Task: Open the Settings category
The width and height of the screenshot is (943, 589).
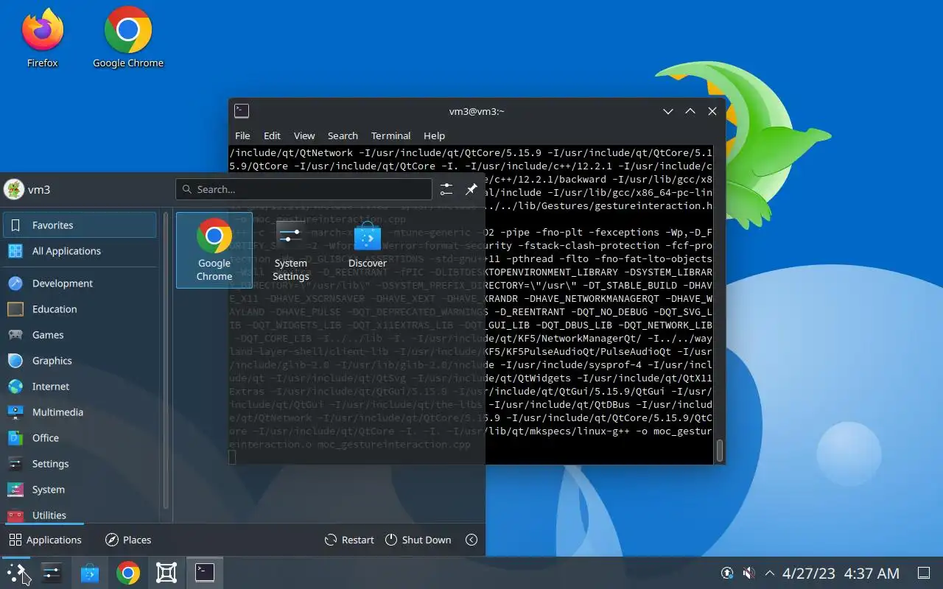Action: 80,464
